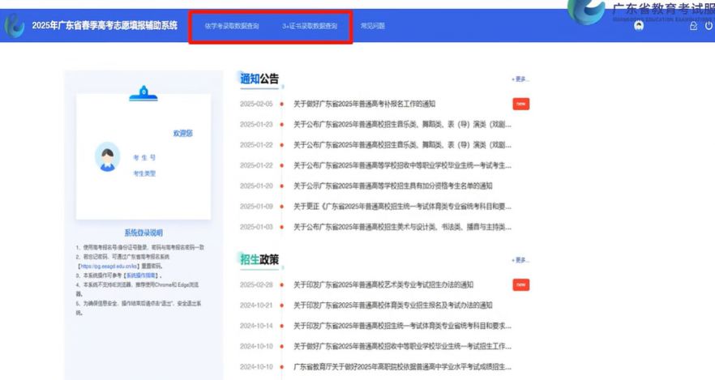Expand more items in 招生政策 section
Viewport: 715px width, 380px height.
[520, 260]
